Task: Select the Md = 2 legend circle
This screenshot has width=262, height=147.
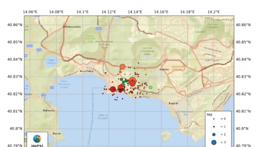Action: (214, 135)
